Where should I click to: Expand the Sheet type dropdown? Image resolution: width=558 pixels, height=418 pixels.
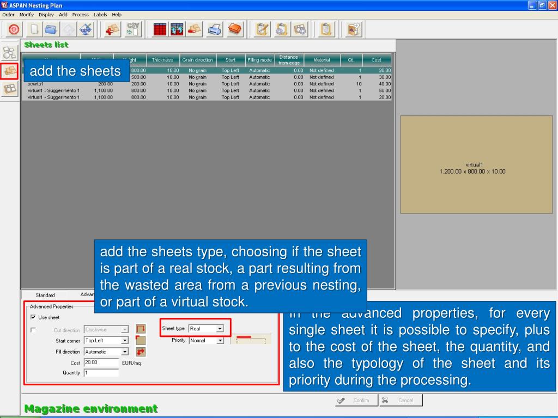pyautogui.click(x=220, y=329)
